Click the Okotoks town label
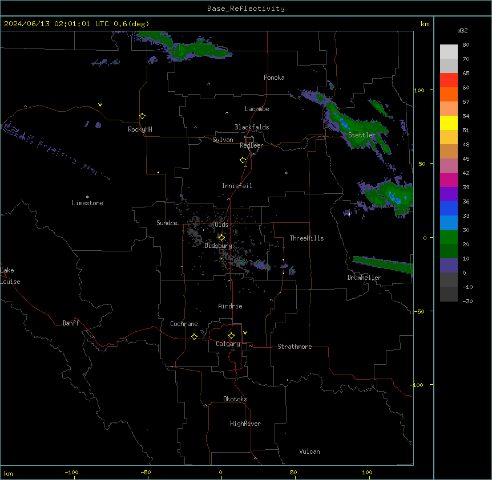492x480 pixels. (235, 399)
